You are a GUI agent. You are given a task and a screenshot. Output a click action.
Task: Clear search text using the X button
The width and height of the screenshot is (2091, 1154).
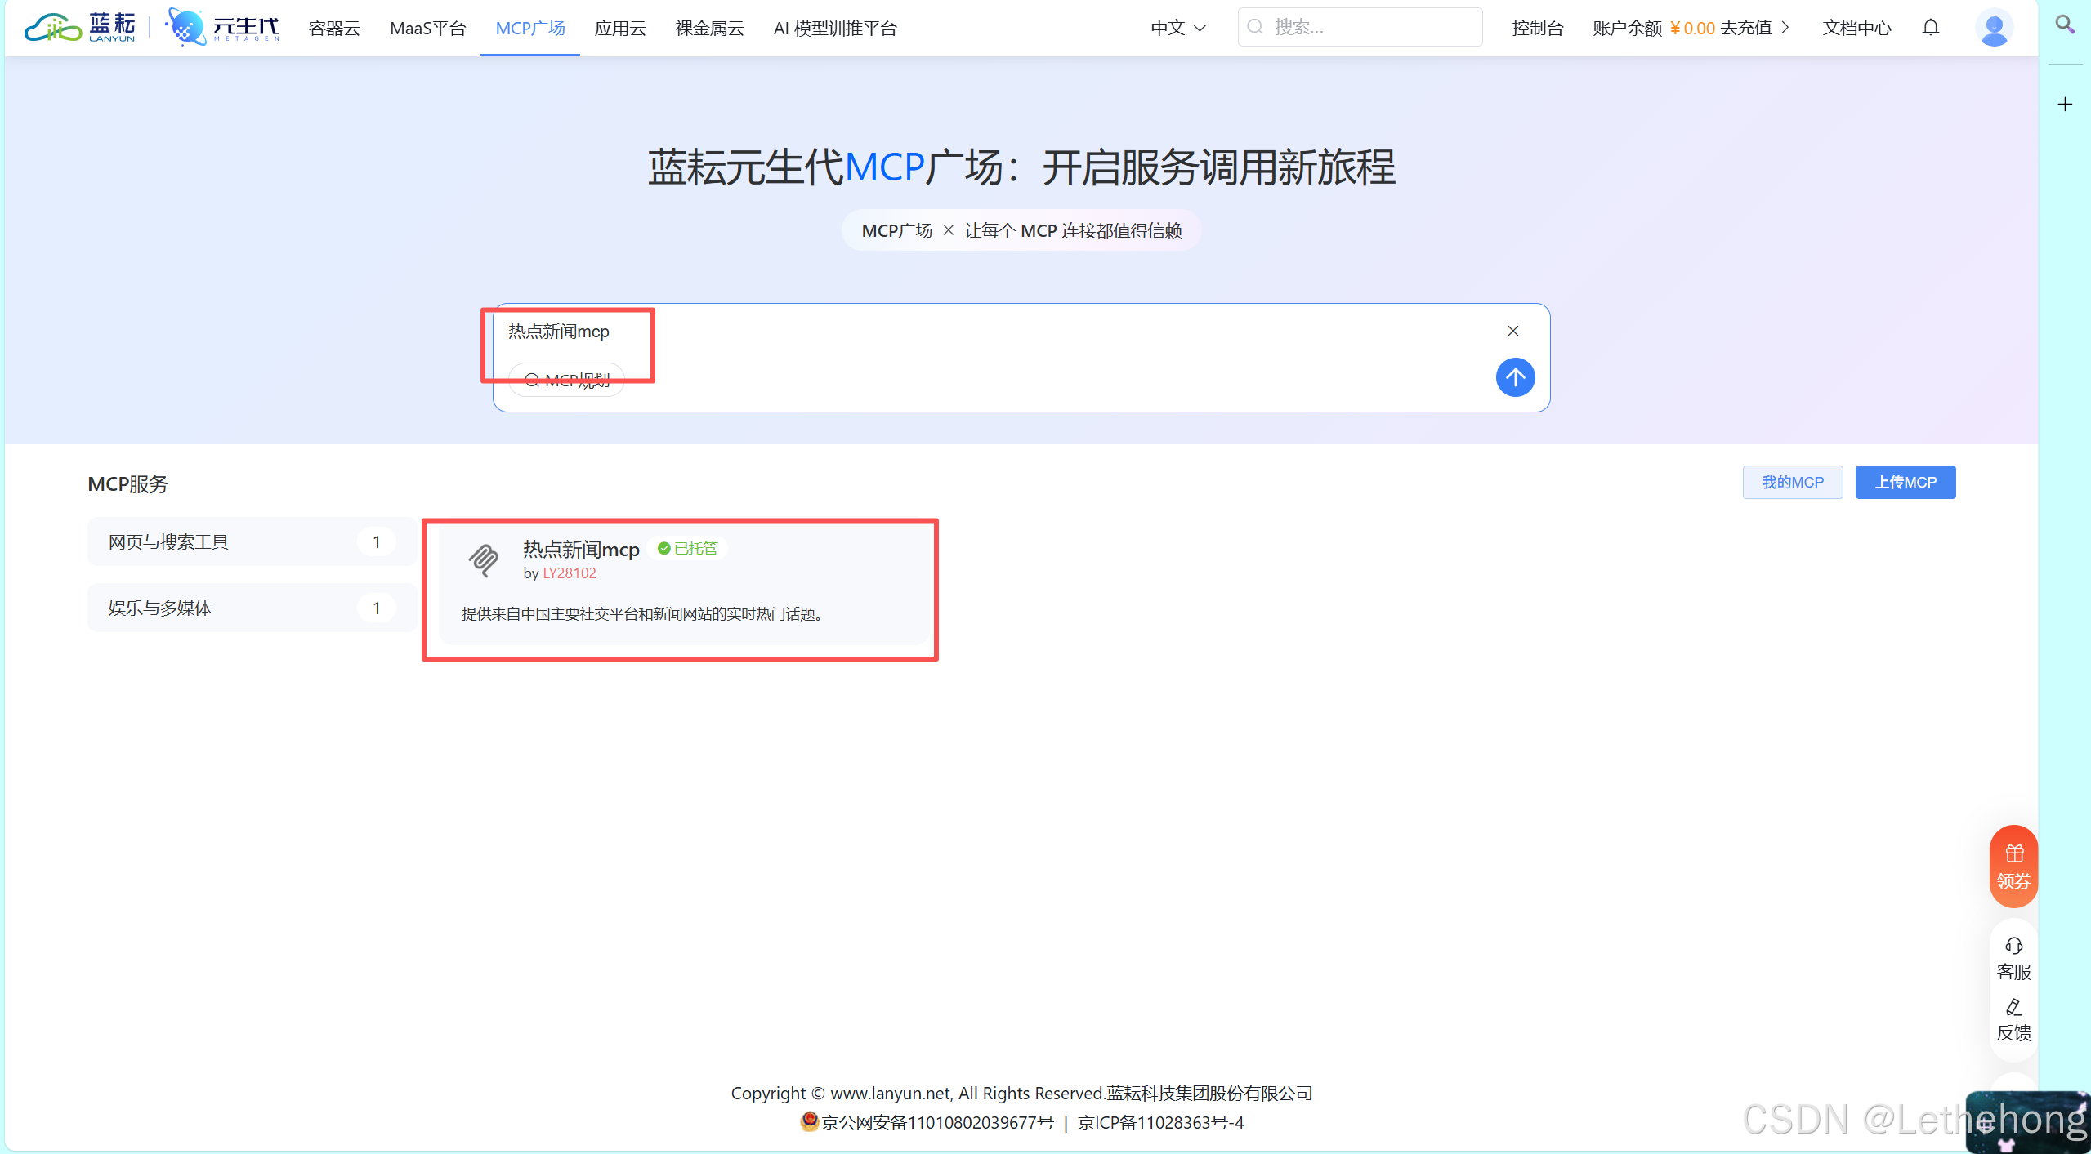1512,331
